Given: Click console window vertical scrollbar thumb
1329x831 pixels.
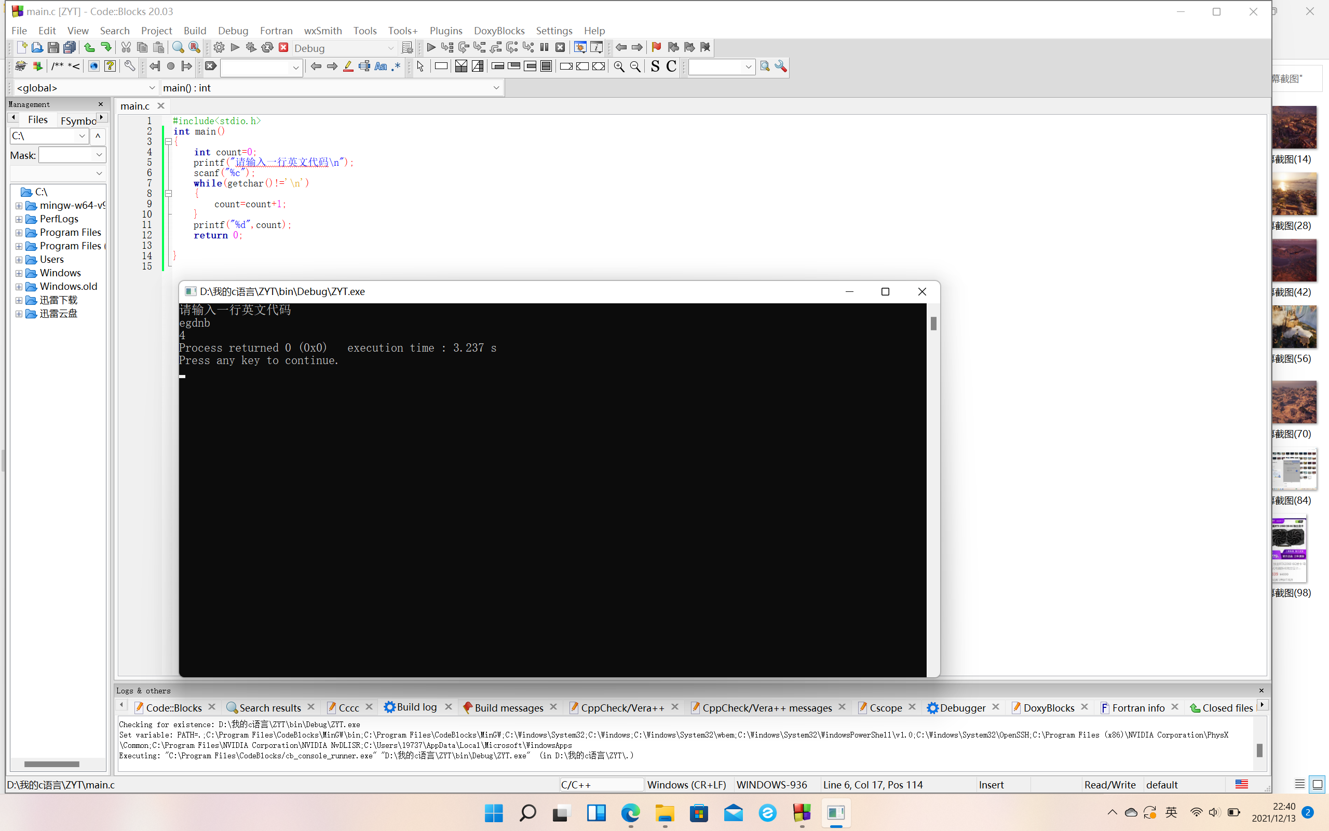Looking at the screenshot, I should coord(933,323).
